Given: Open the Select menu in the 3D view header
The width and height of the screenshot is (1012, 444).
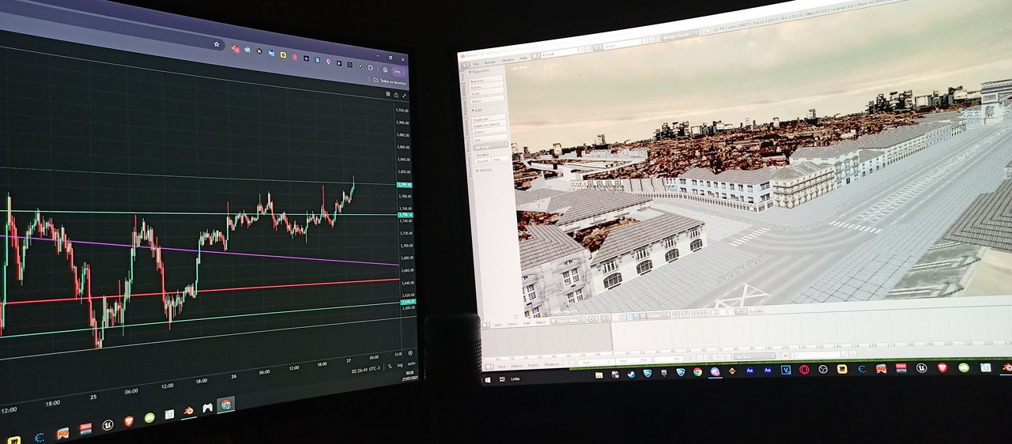Looking at the screenshot, I should (x=512, y=324).
